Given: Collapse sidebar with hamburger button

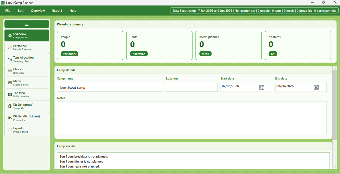Looking at the screenshot, I should tap(27, 24).
